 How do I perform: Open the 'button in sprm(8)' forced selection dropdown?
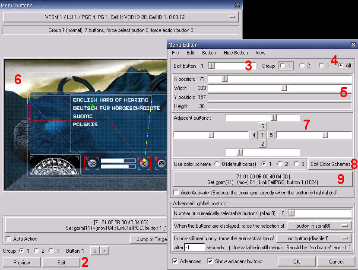320,226
